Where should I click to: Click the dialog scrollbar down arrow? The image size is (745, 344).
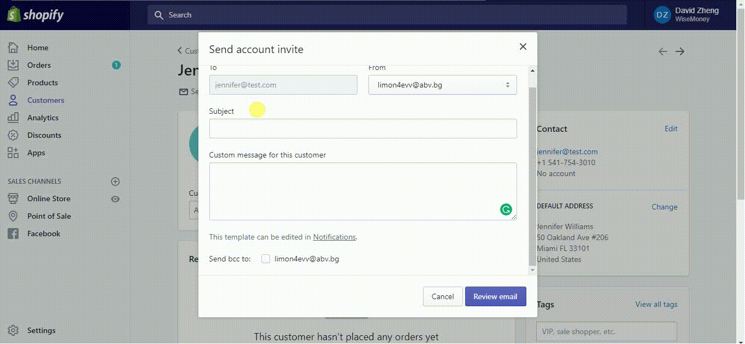pyautogui.click(x=532, y=270)
